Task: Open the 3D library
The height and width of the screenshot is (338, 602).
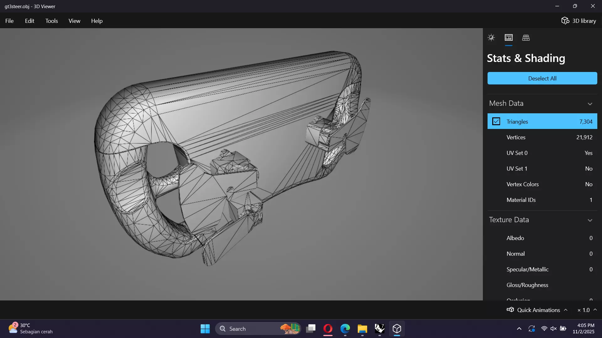Action: 578,21
